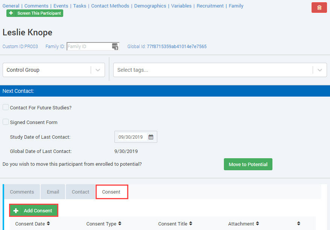
Task: Enable Contact For Future Studies checkbox
Action: (x=6, y=107)
